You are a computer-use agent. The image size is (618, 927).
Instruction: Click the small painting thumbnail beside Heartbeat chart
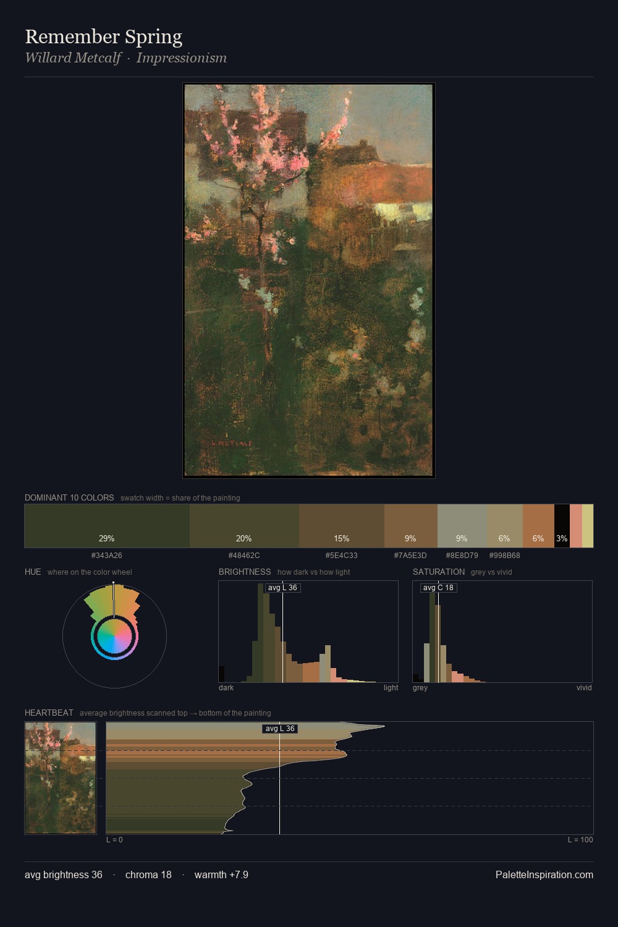[61, 778]
